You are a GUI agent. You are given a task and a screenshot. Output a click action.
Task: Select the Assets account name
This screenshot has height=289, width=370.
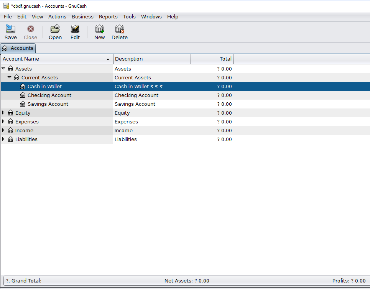point(23,69)
